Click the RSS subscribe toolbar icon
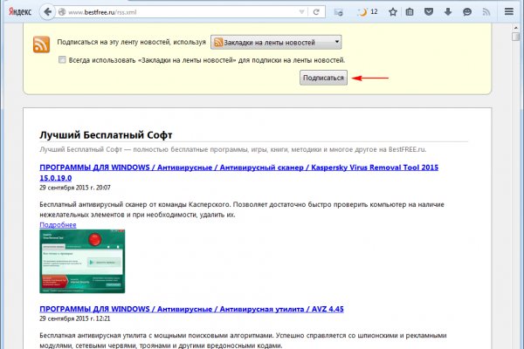The image size is (524, 349). click(486, 12)
